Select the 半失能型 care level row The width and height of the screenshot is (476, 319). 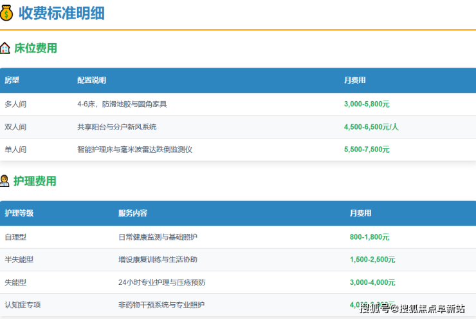[19, 260]
